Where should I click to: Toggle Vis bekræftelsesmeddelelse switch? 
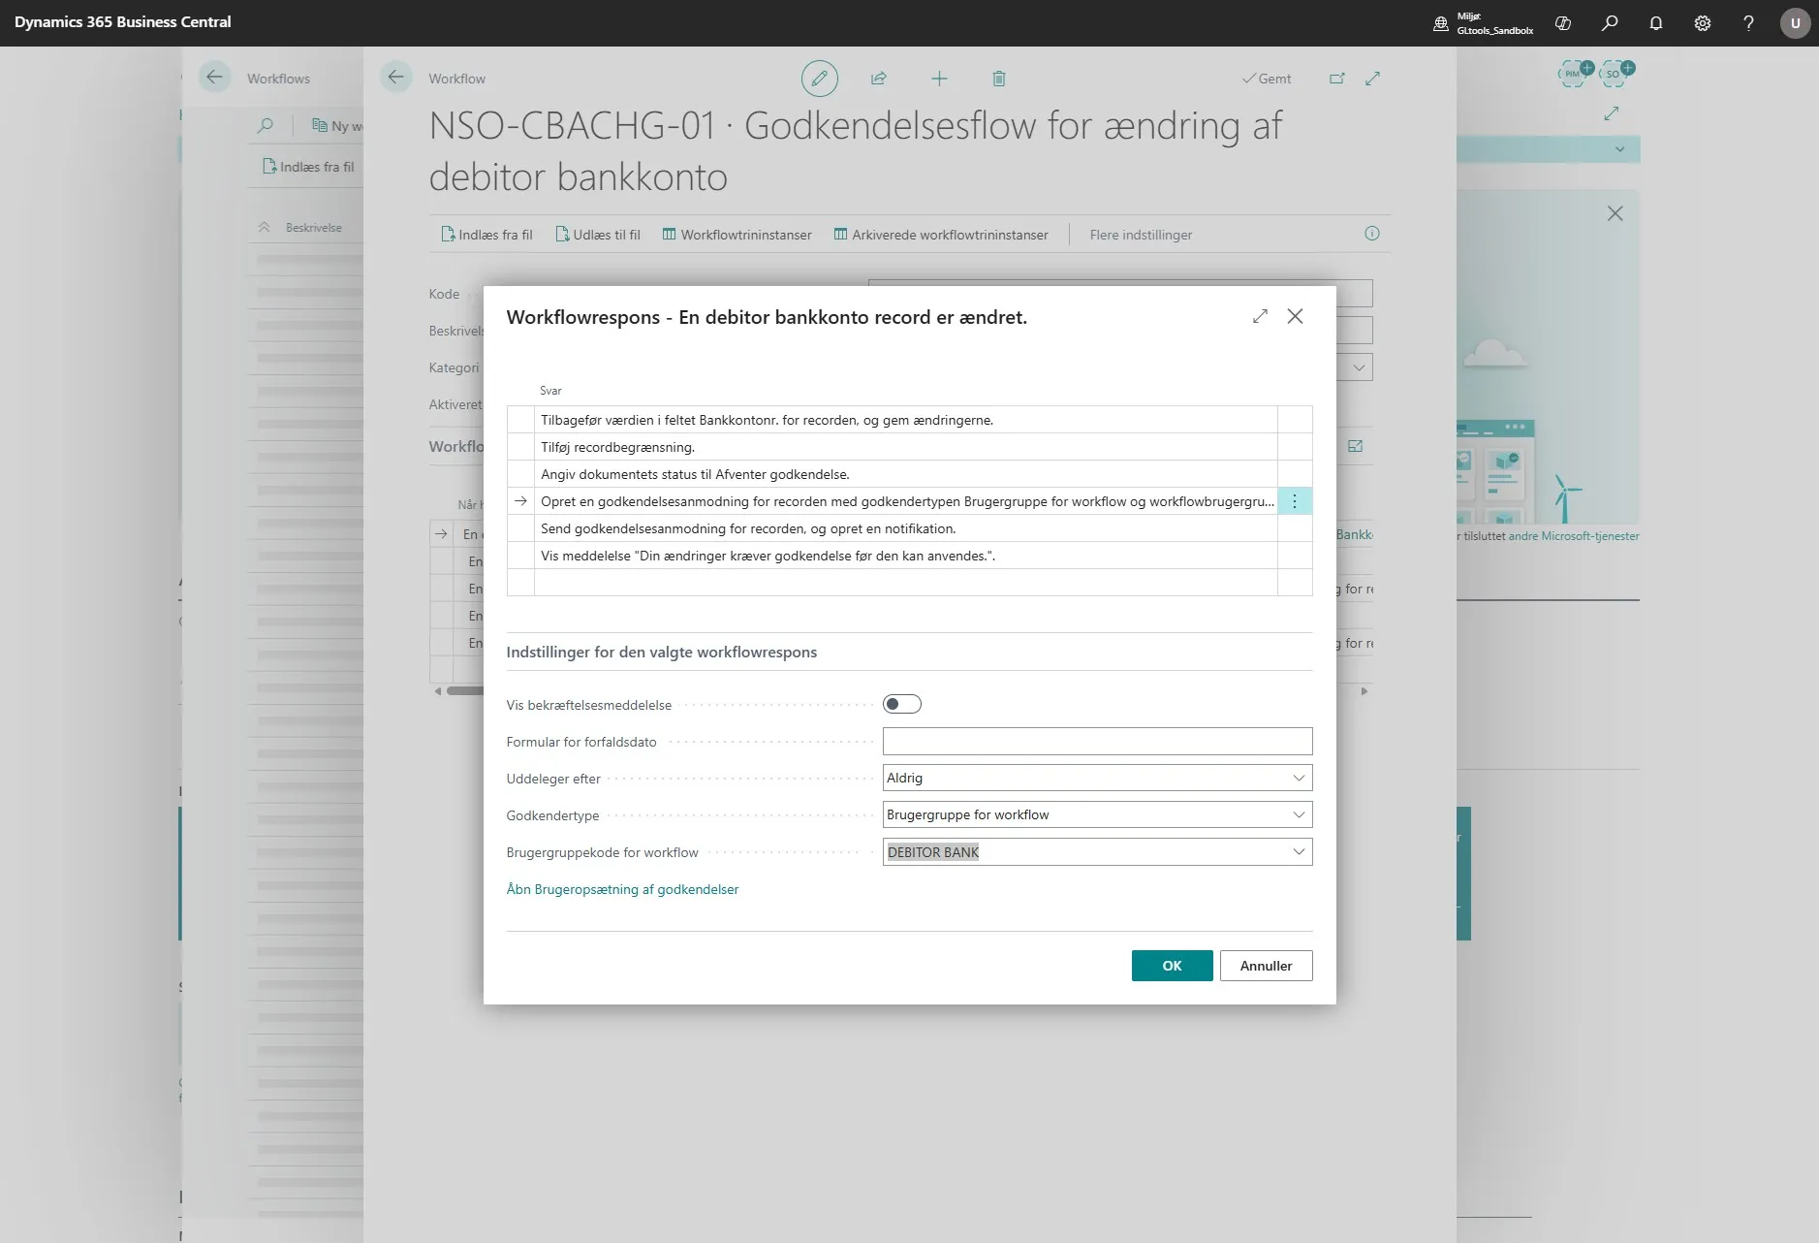pyautogui.click(x=901, y=704)
